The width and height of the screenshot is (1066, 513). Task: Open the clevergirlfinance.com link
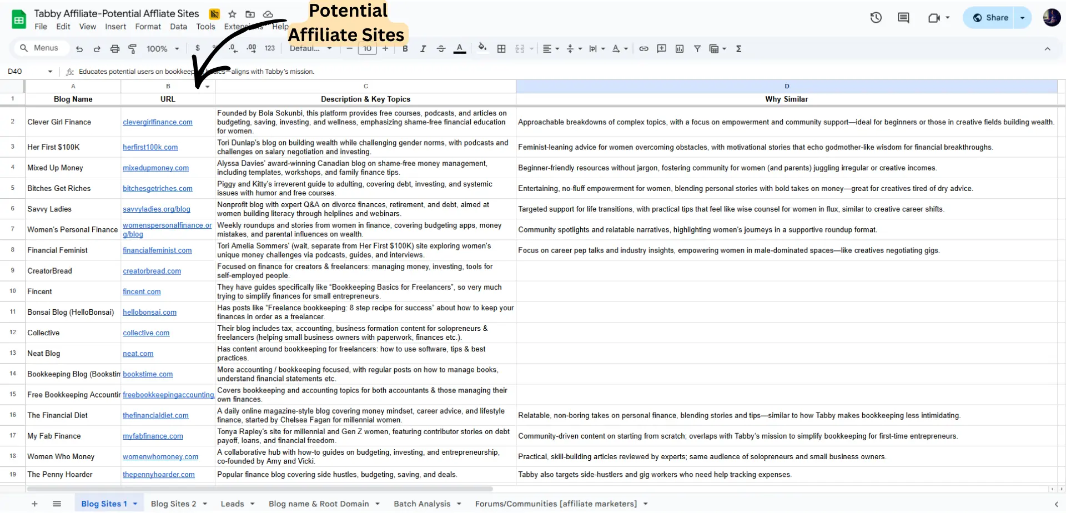pos(158,122)
